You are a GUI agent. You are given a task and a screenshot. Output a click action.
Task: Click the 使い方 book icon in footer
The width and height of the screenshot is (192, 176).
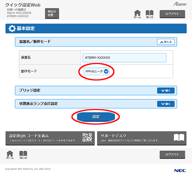coord(23,155)
